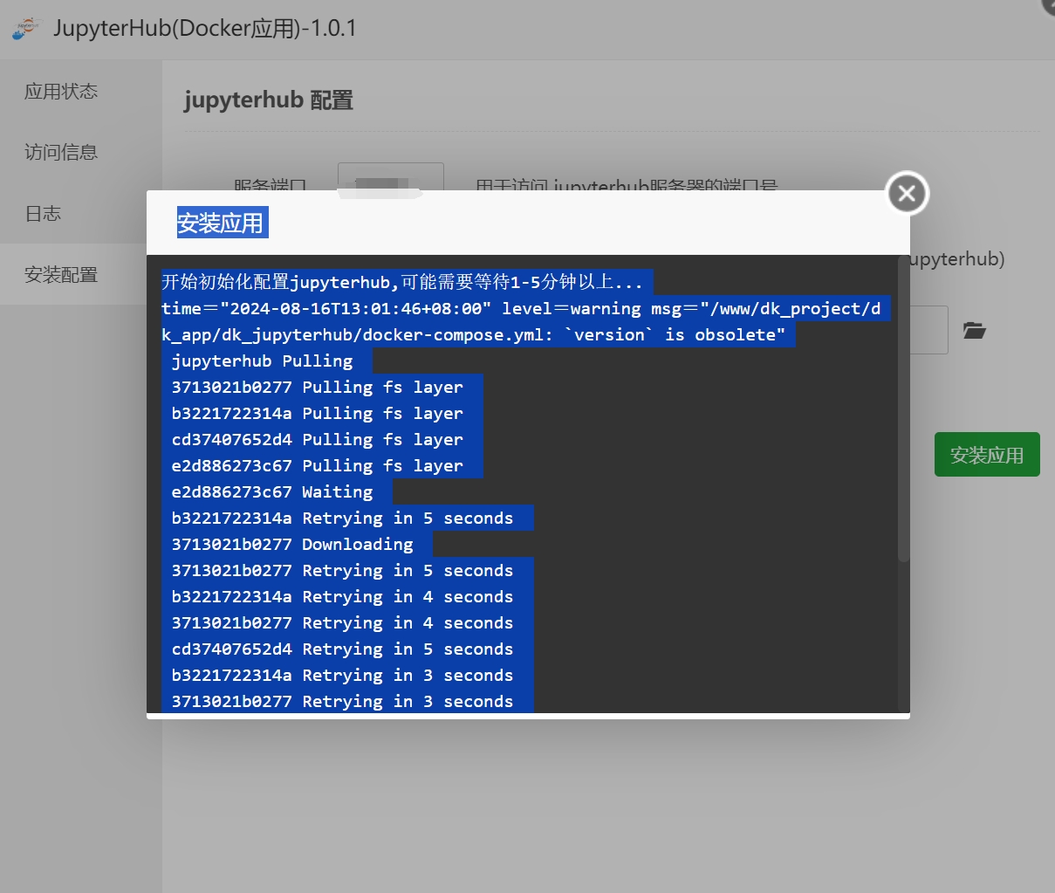Viewport: 1055px width, 893px height.
Task: Click '3713021b0277 Retrying in 3 seconds'
Action: pyautogui.click(x=342, y=701)
